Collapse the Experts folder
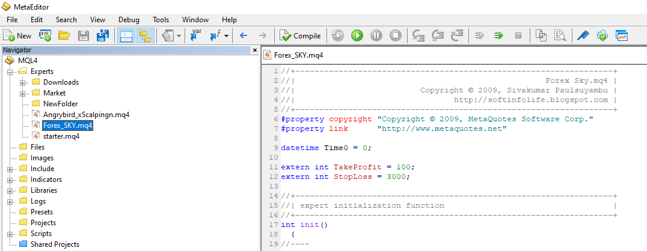 click(10, 71)
